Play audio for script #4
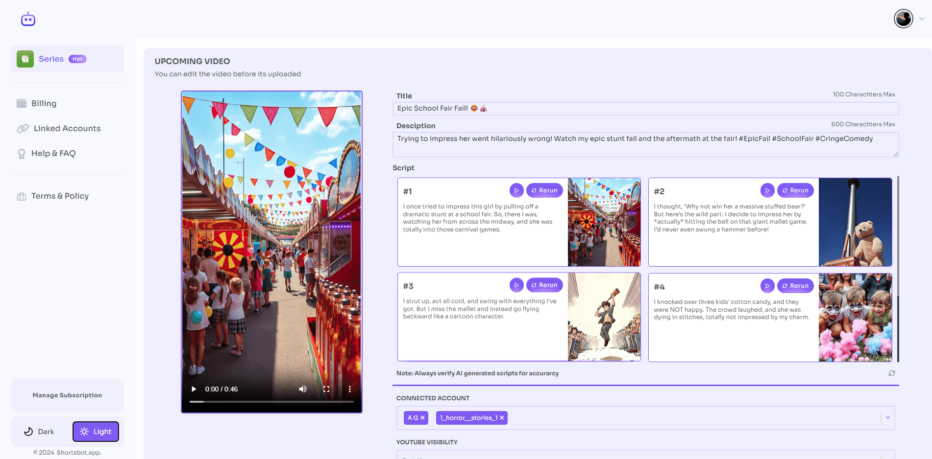The height and width of the screenshot is (459, 932). coord(767,286)
